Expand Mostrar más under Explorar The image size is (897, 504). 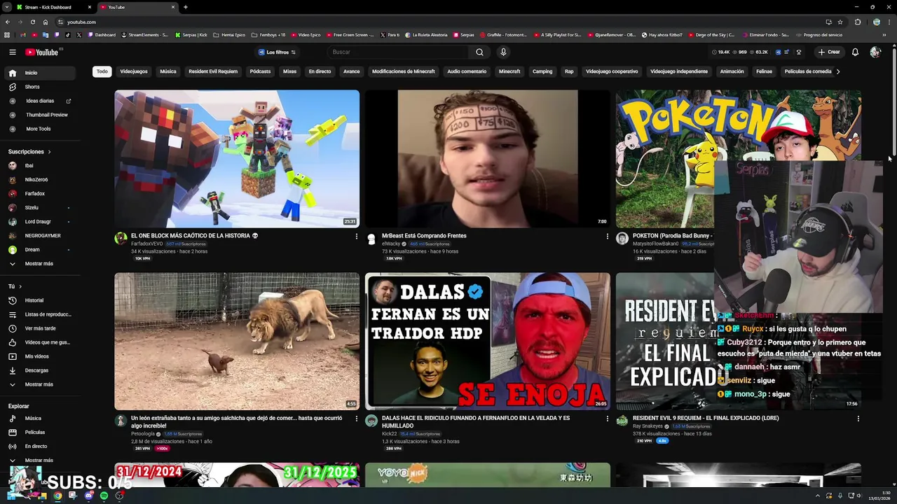click(x=39, y=461)
